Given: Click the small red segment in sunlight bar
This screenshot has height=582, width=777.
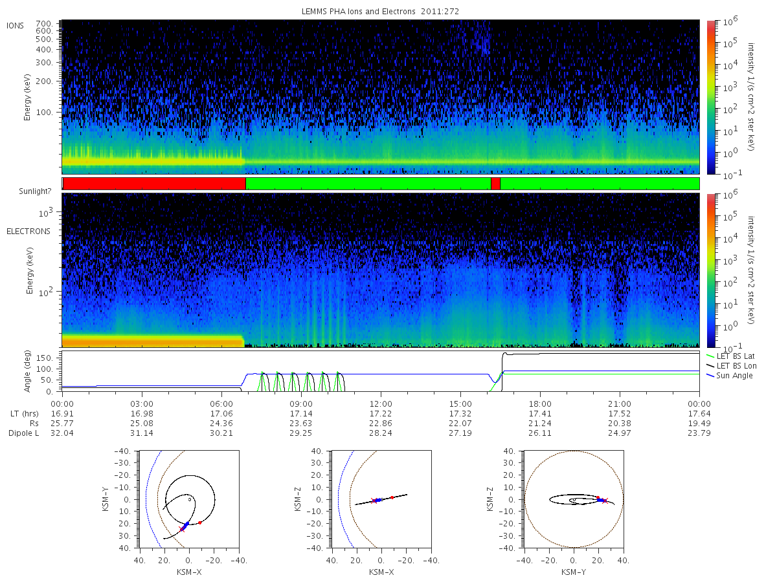Looking at the screenshot, I should tap(495, 184).
